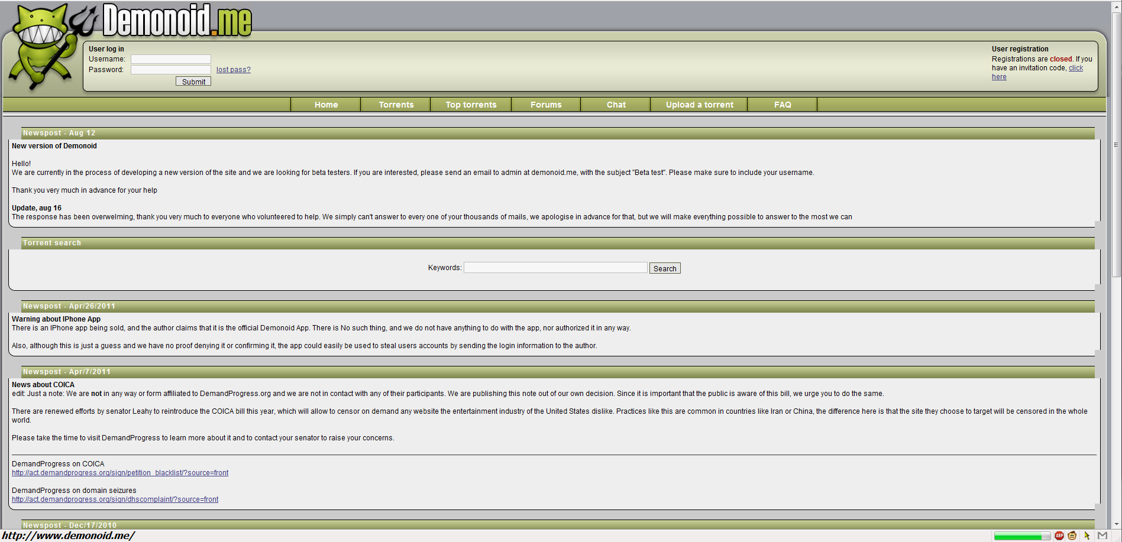Image resolution: width=1122 pixels, height=542 pixels.
Task: Click the vertical scrollbar thumb
Action: click(1116, 144)
